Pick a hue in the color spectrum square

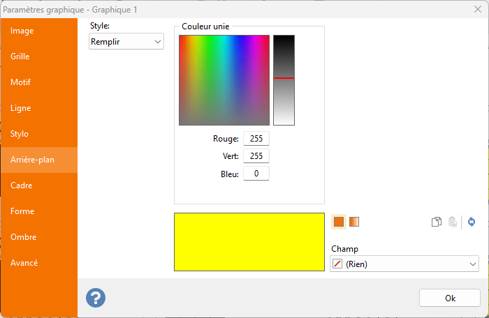pyautogui.click(x=224, y=79)
